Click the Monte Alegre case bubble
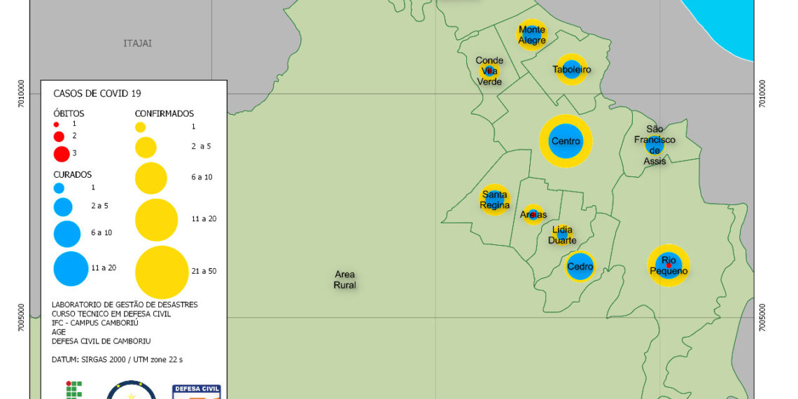The image size is (798, 399). 532,35
